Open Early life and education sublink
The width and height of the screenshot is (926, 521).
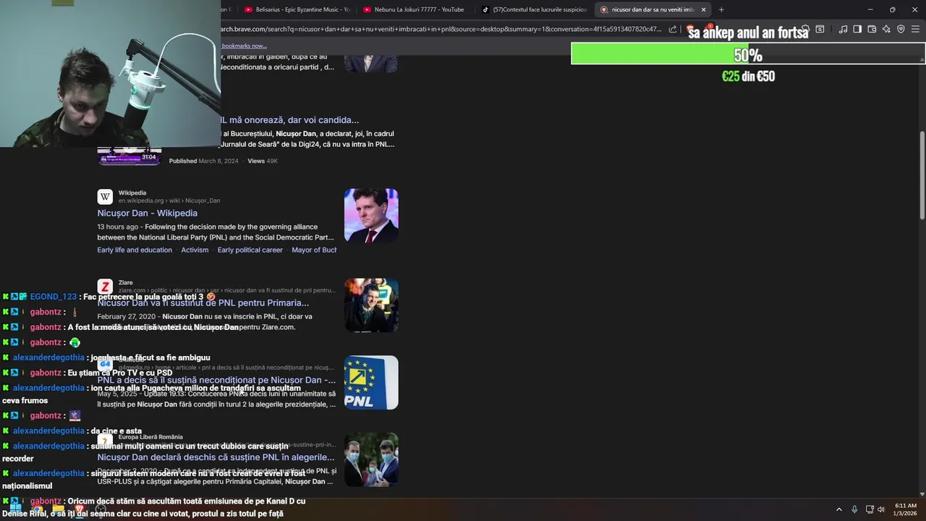[x=135, y=250]
